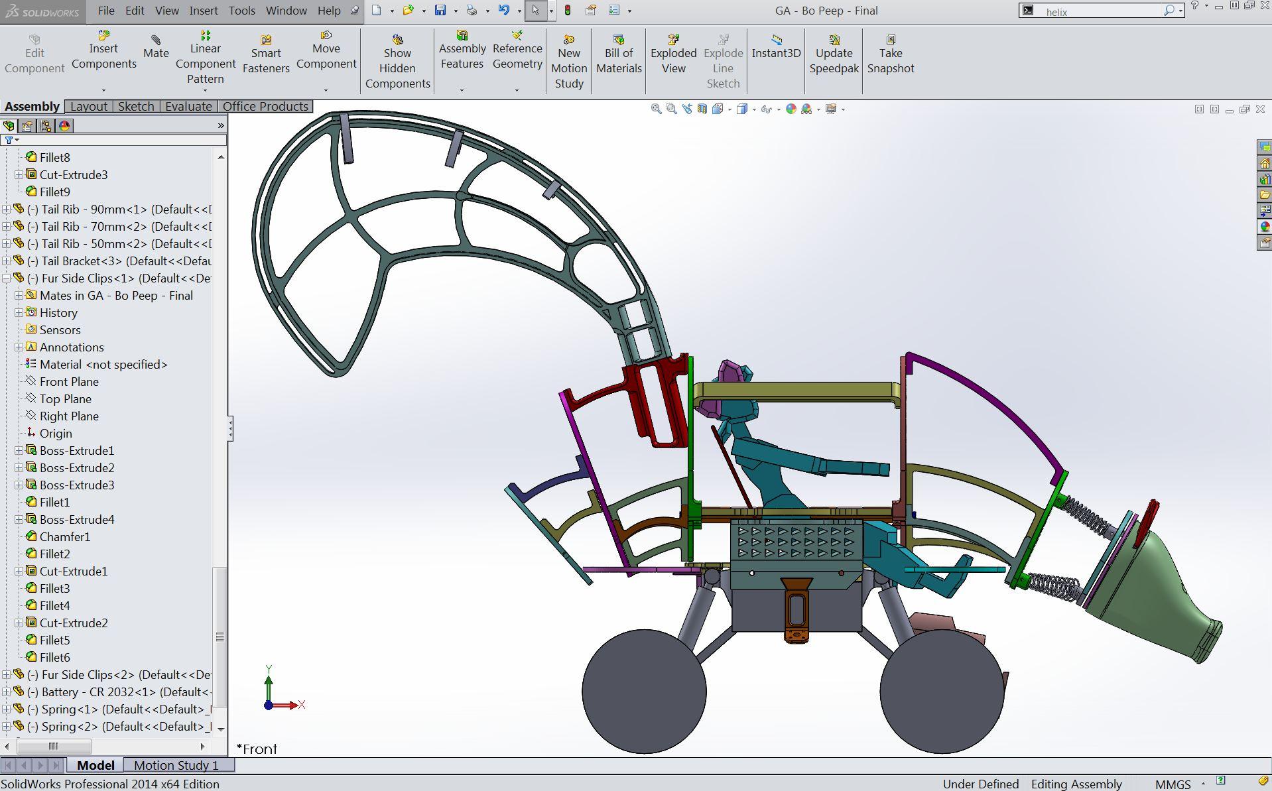Collapse the Fur Side Clips<1> component

(6, 278)
